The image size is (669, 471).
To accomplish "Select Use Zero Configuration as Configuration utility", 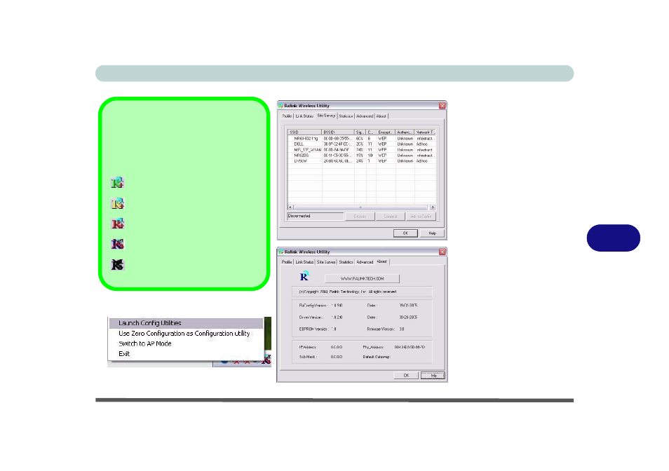I will (x=186, y=334).
